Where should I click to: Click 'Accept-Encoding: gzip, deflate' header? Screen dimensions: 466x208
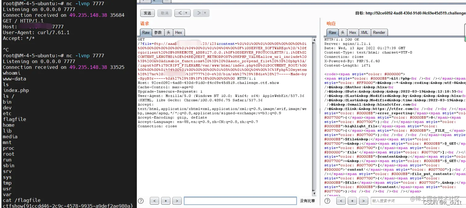coord(172,117)
